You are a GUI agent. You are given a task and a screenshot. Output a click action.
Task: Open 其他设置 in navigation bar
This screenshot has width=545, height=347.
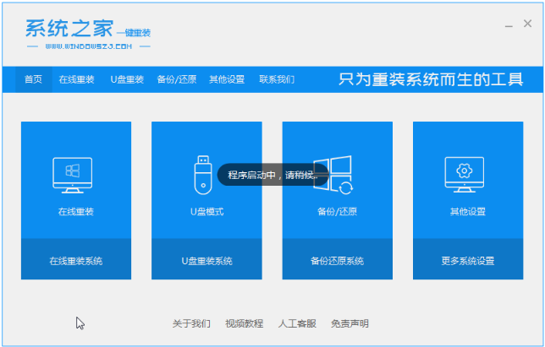(x=227, y=79)
